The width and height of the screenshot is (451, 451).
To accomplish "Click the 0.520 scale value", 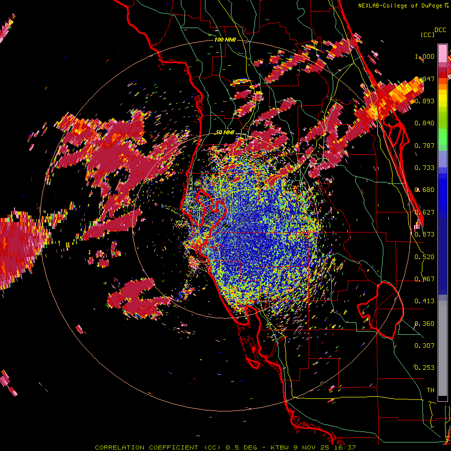I will [424, 257].
